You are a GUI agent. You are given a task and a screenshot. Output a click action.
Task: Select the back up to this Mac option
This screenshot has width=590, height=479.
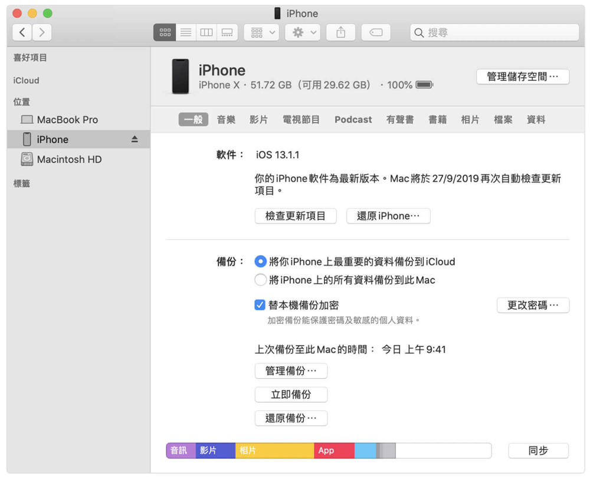(260, 280)
